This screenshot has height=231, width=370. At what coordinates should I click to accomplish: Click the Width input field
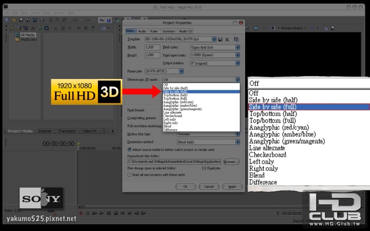click(x=152, y=47)
